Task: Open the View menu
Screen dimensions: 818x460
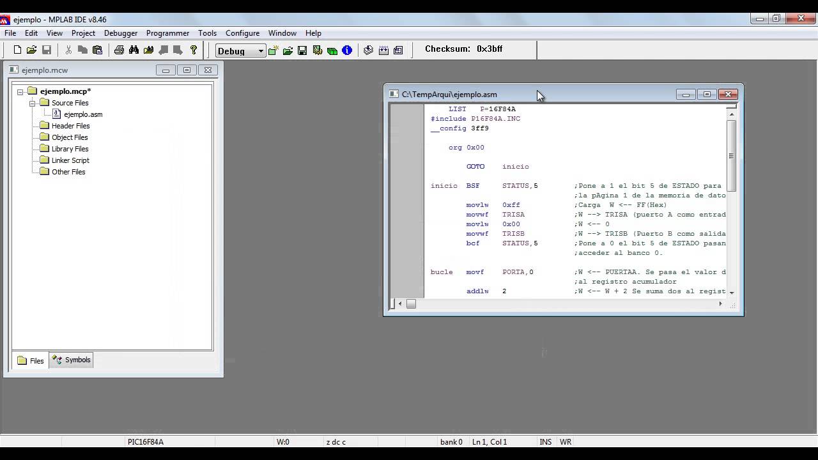Action: pyautogui.click(x=54, y=33)
